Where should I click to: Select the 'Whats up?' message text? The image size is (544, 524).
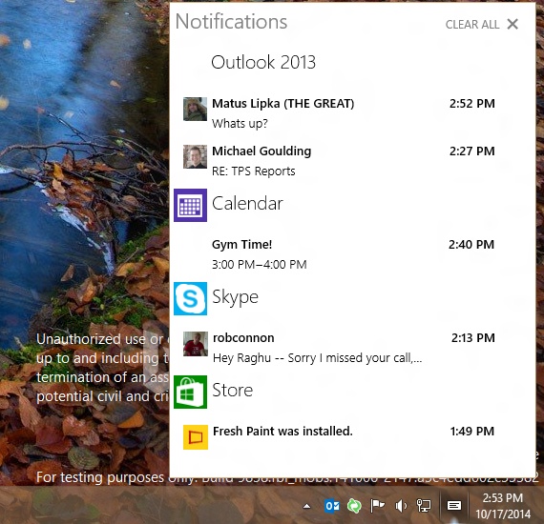point(240,123)
